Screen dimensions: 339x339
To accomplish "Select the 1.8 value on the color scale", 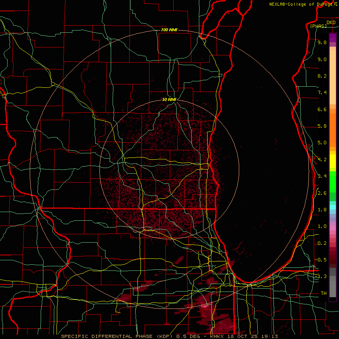I will pos(322,210).
